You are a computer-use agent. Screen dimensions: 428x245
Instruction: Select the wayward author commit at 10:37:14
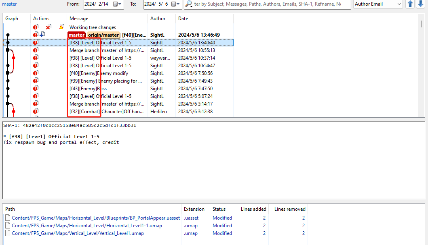pos(118,58)
